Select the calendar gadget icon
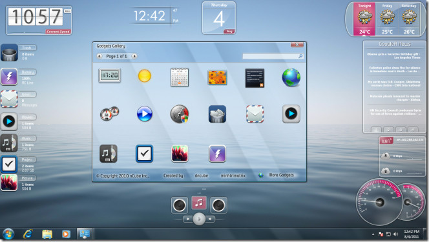 pyautogui.click(x=180, y=77)
